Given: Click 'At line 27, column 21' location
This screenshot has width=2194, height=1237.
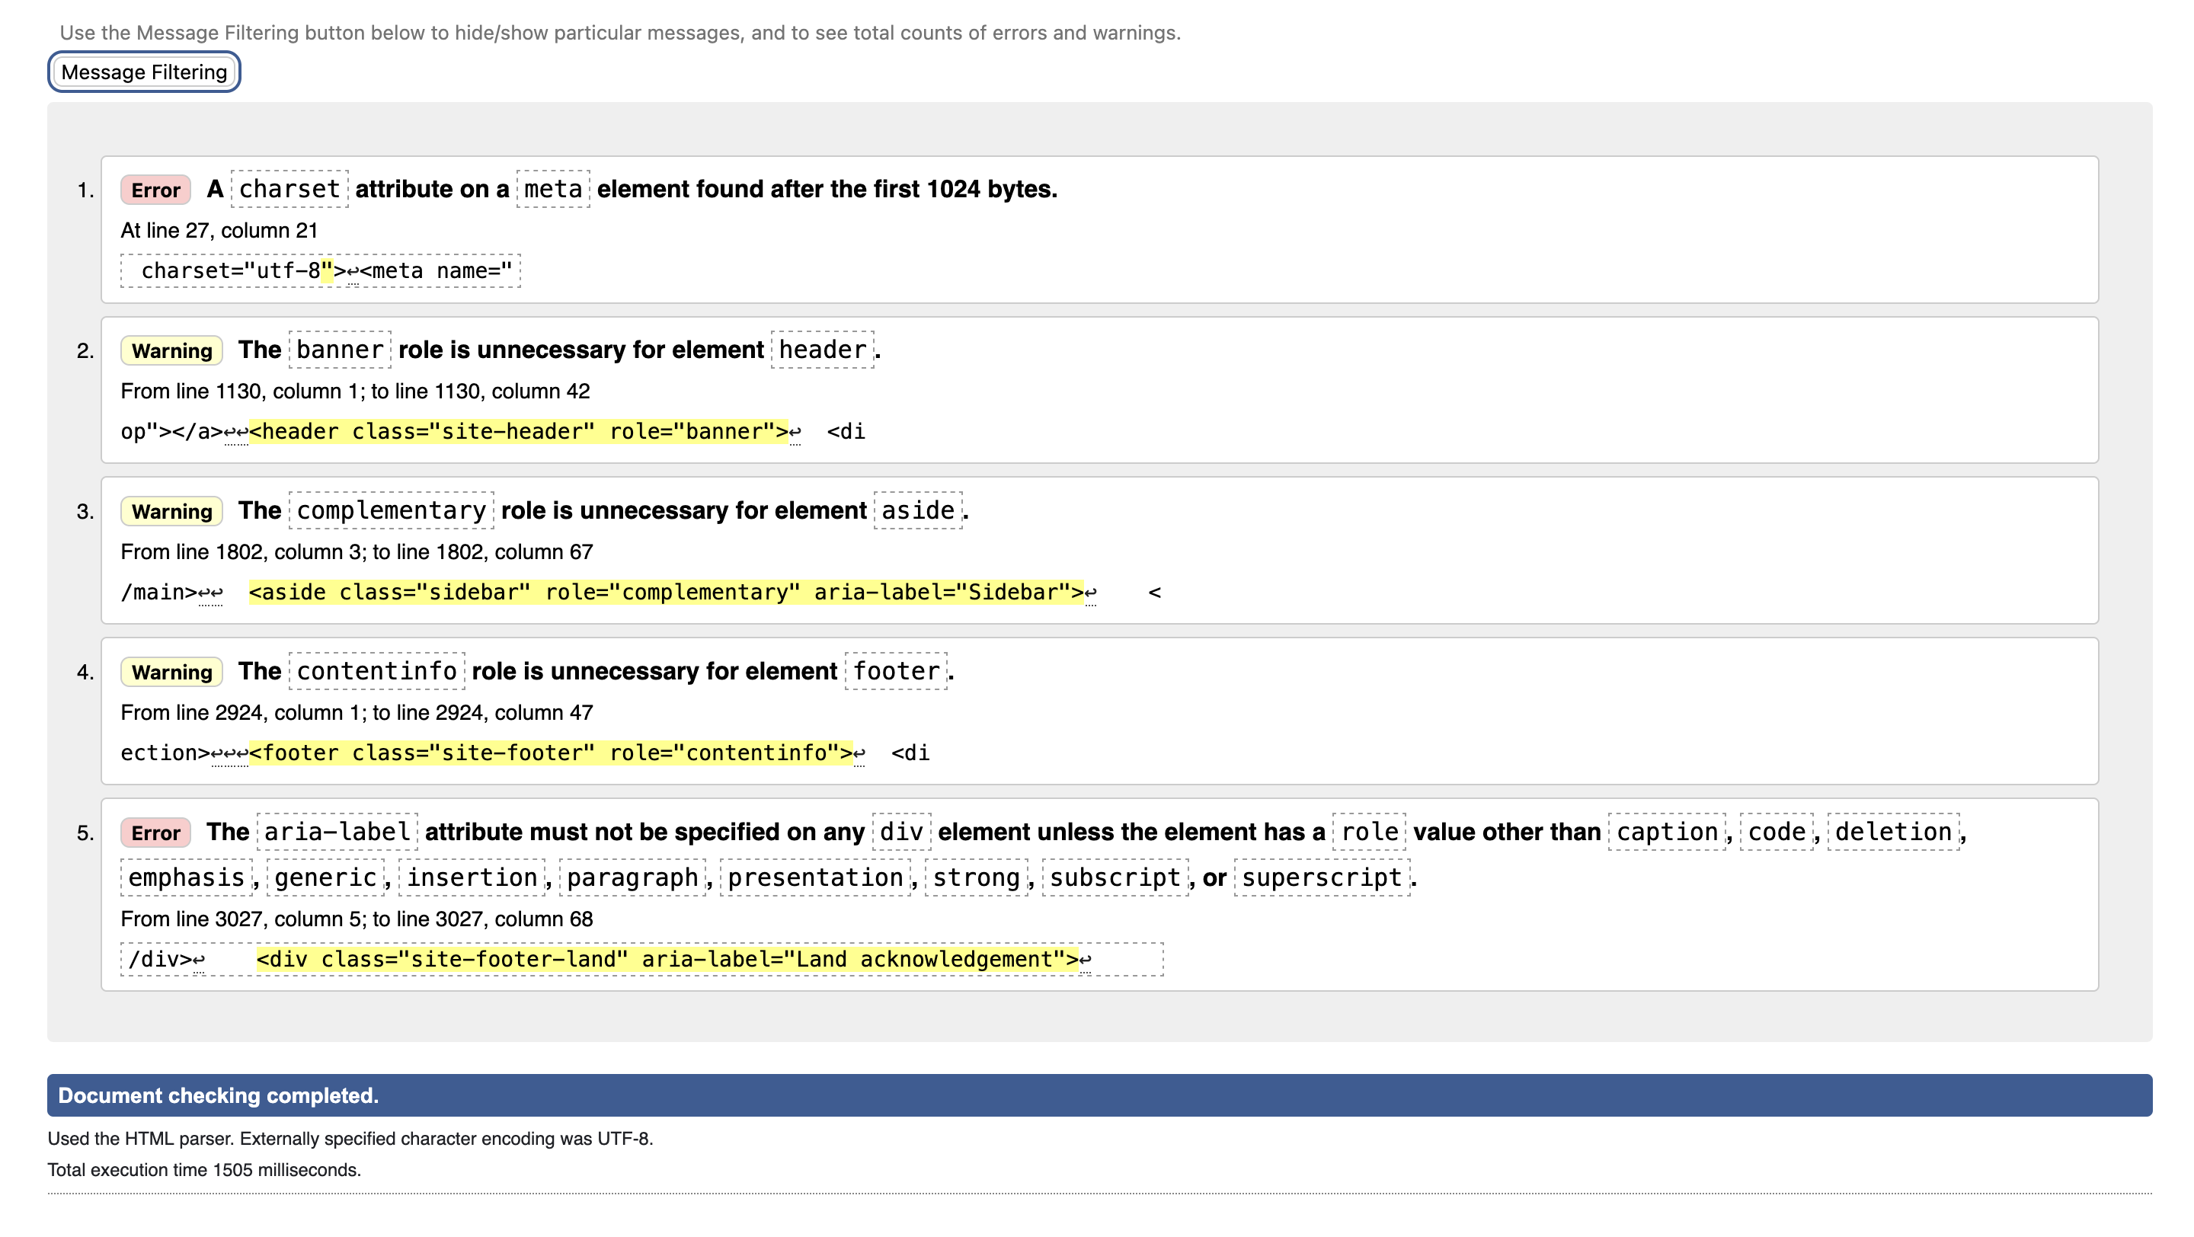Looking at the screenshot, I should point(219,231).
